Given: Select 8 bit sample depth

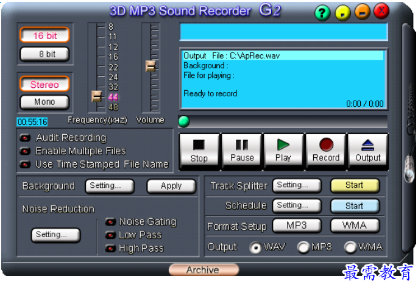Looking at the screenshot, I should [44, 54].
